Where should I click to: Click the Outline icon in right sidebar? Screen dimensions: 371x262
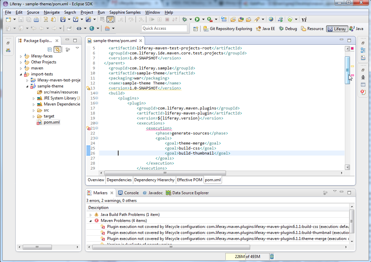pyautogui.click(x=363, y=50)
